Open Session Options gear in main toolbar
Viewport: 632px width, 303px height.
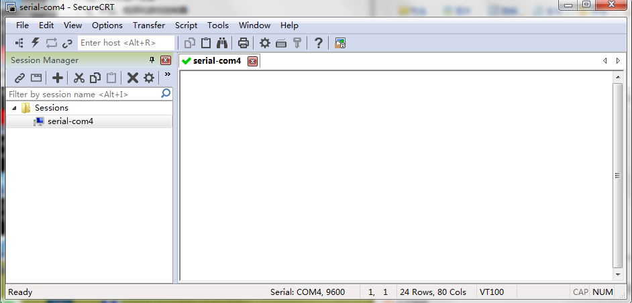[x=265, y=43]
